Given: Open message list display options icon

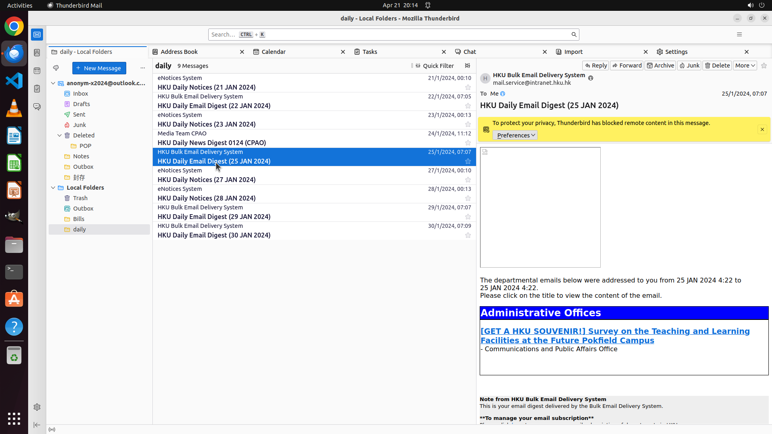Looking at the screenshot, I should click(x=467, y=66).
